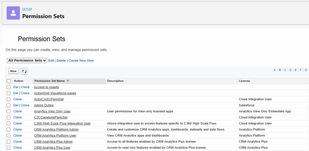Screen dimensions: 309x151
Task: Select the Admin Duties row checkbox
Action: point(9,105)
